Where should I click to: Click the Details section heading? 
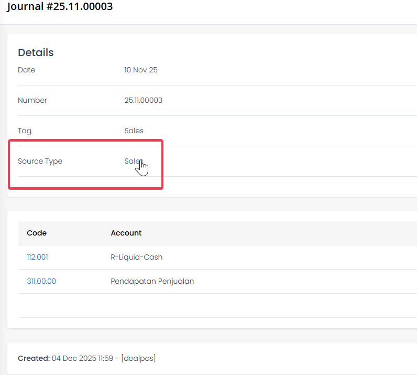click(x=36, y=52)
